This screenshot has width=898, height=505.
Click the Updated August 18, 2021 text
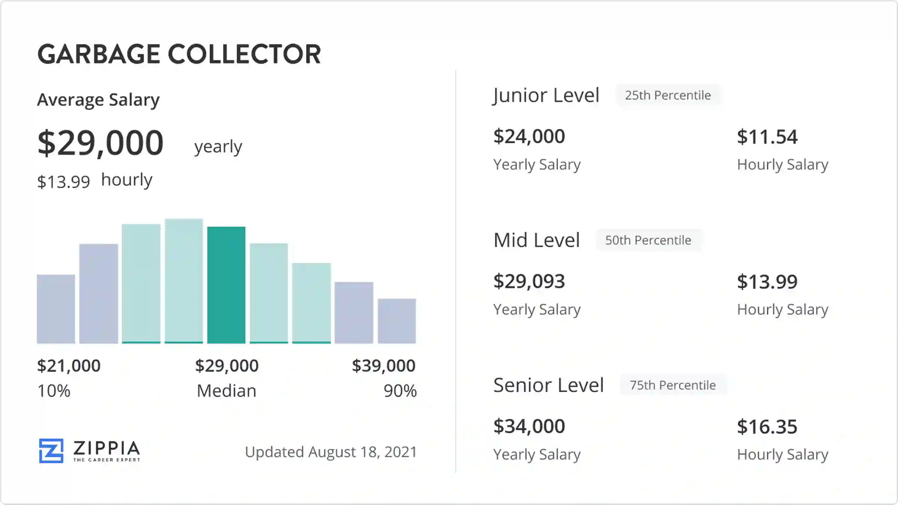point(331,452)
